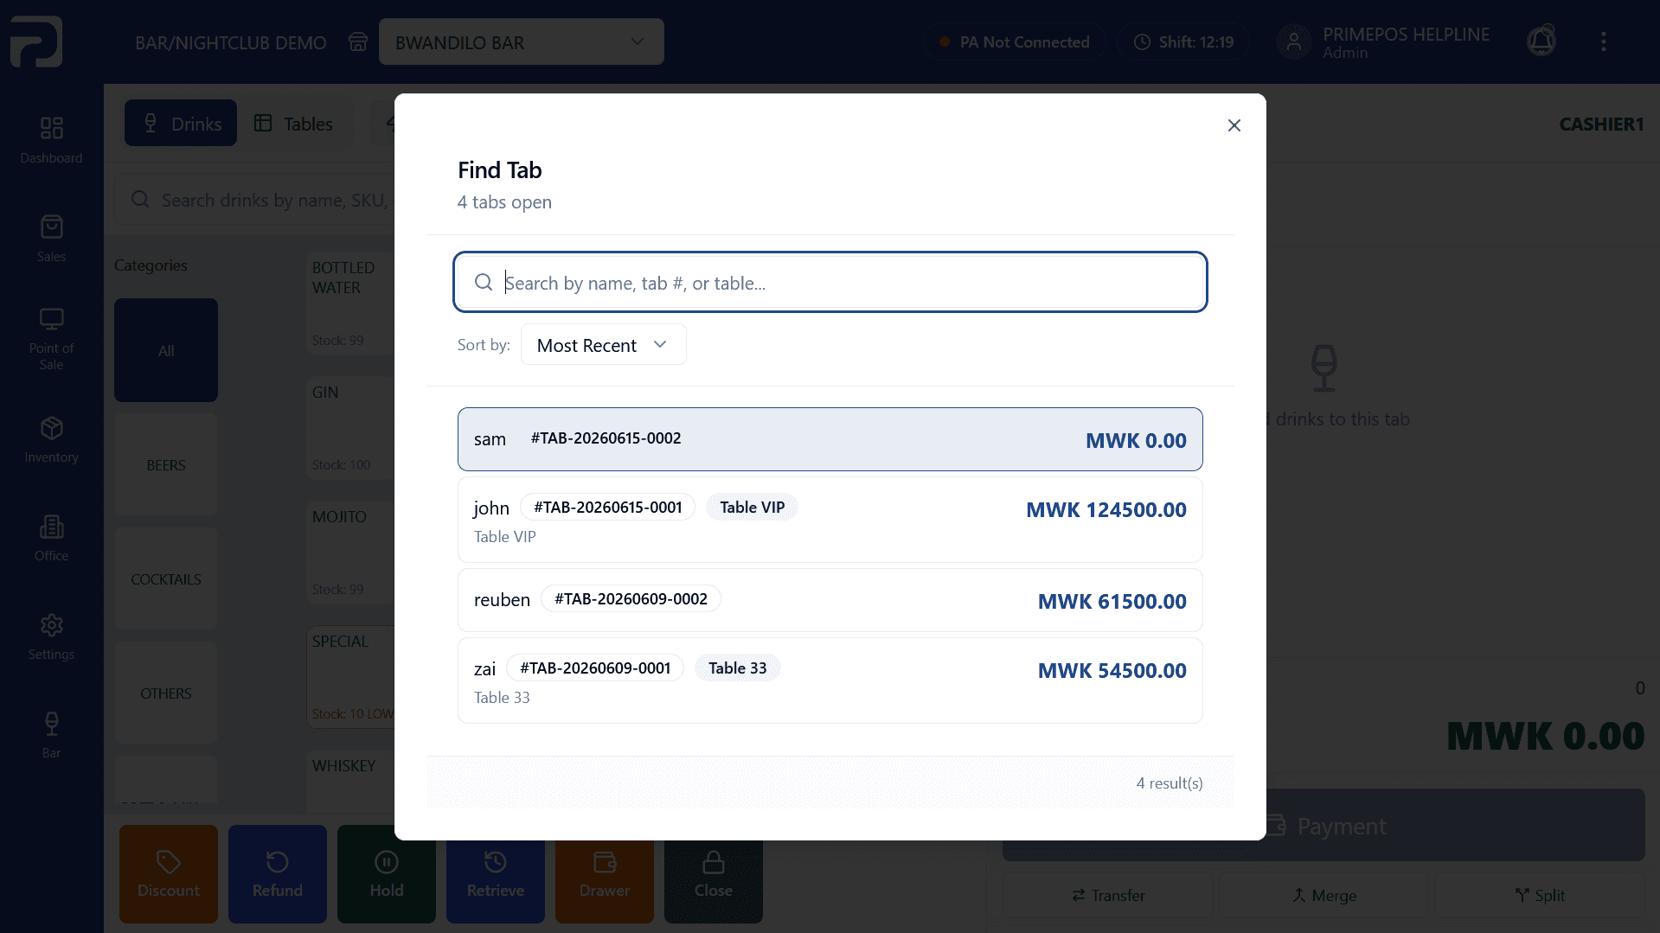1660x933 pixels.
Task: Click the store icon beside BAR/NIGHTCLUB DEMO
Action: pos(357,42)
